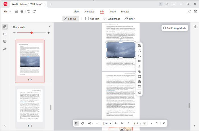
Task: Expand the Link dropdown arrow
Action: click(x=135, y=19)
